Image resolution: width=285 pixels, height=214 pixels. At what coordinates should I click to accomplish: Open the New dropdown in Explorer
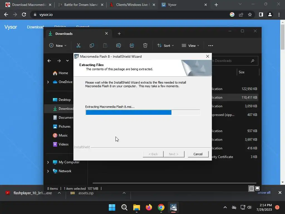[58, 45]
